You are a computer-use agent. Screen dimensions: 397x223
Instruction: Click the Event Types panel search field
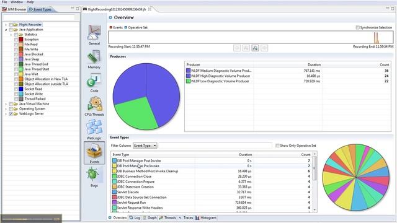[38, 17]
